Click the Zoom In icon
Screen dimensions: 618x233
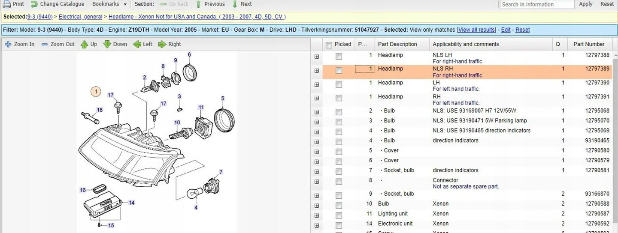[x=8, y=44]
